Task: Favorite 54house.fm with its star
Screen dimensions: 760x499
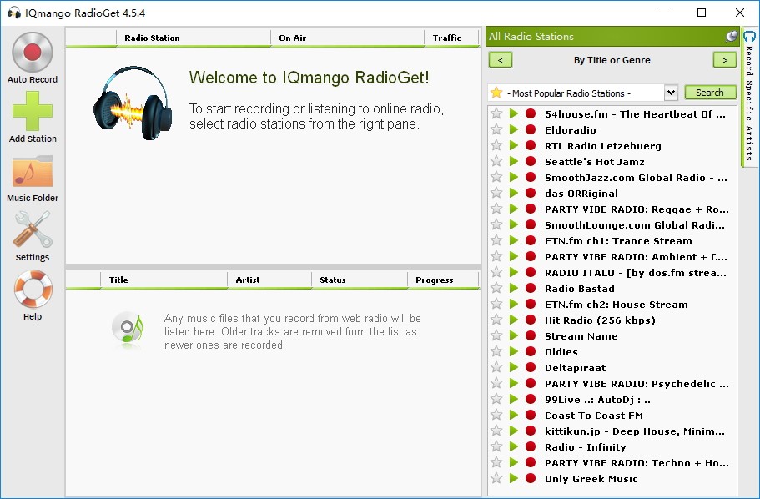Action: 496,114
